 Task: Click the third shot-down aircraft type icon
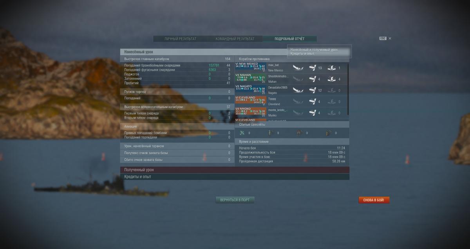click(299, 133)
